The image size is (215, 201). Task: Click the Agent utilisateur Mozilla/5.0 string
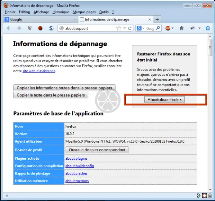(x=125, y=141)
